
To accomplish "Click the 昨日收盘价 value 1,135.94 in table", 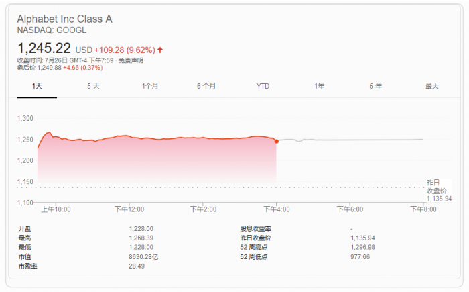I will pyautogui.click(x=363, y=238).
